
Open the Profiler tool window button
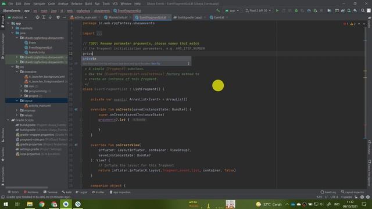[98, 192]
